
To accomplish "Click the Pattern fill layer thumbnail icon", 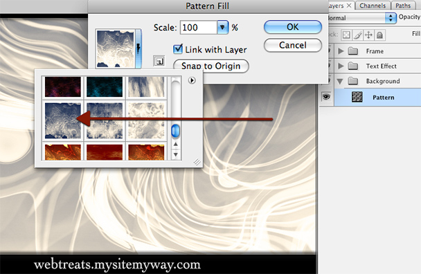I will pyautogui.click(x=357, y=97).
